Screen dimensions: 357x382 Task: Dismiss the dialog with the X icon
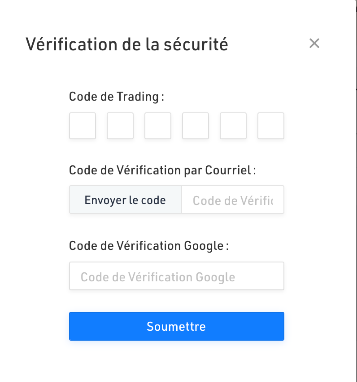pyautogui.click(x=314, y=43)
